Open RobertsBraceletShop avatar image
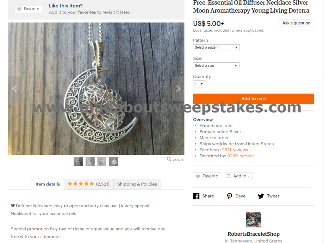The width and height of the screenshot is (324, 243). pos(253,220)
